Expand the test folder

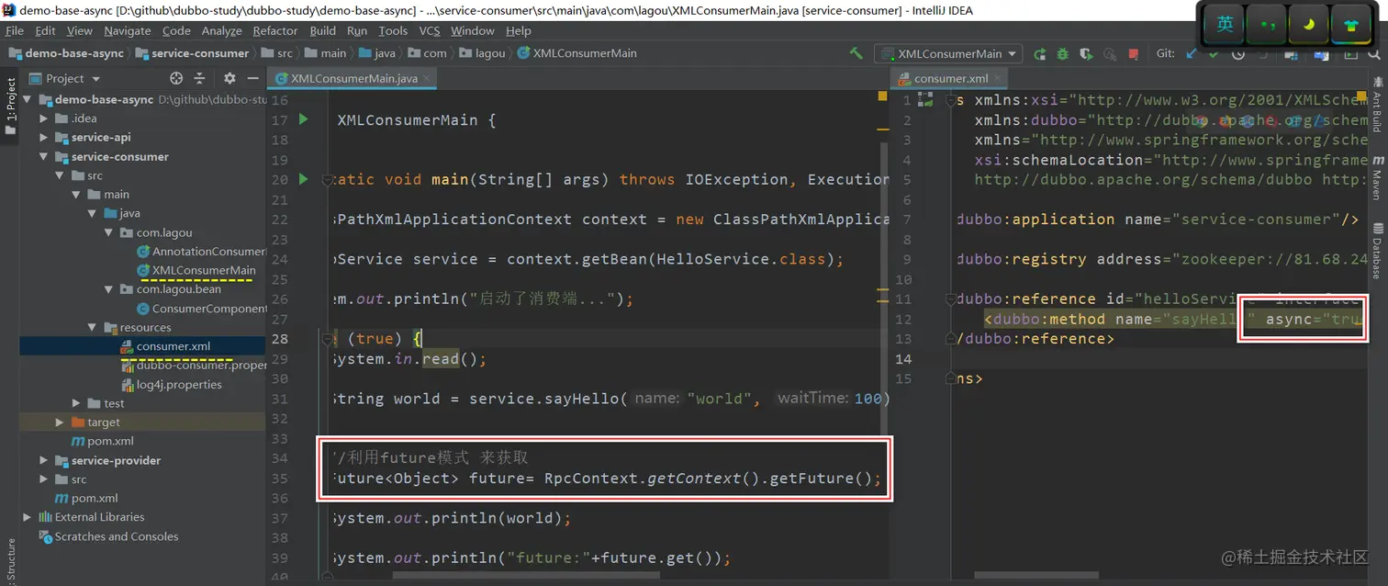[x=76, y=403]
